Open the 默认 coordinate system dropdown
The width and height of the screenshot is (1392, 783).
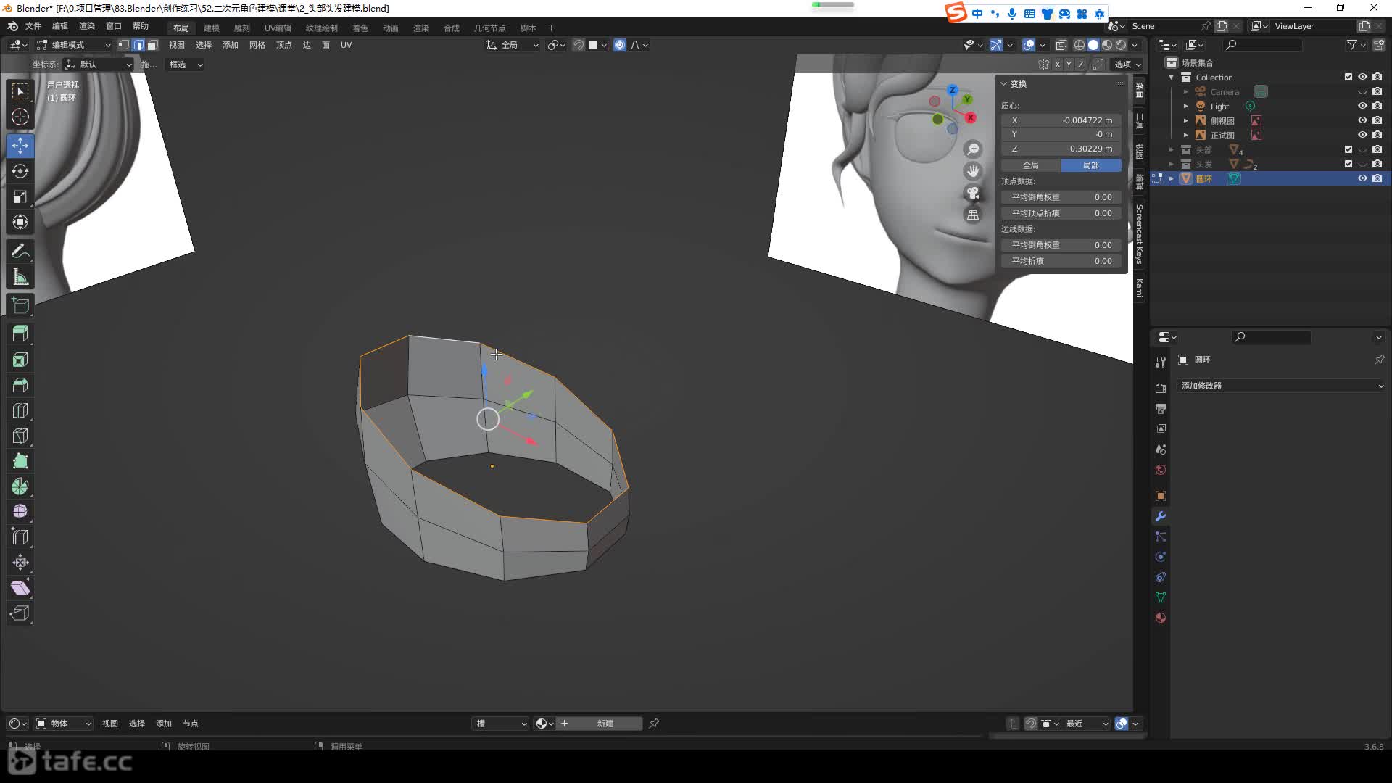[99, 65]
